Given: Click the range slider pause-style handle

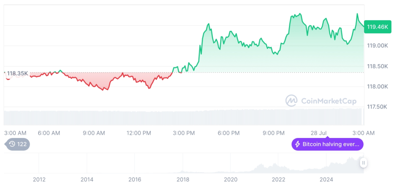Looking at the screenshot, I should (364, 163).
